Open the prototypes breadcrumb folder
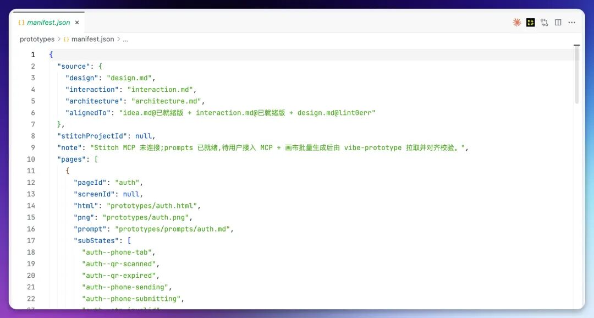 pyautogui.click(x=37, y=39)
